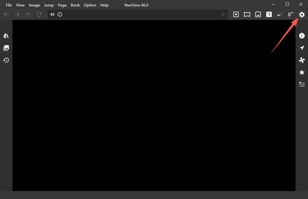Image resolution: width=308 pixels, height=199 pixels.
Task: Go back with the left arrow
Action: click(6, 14)
